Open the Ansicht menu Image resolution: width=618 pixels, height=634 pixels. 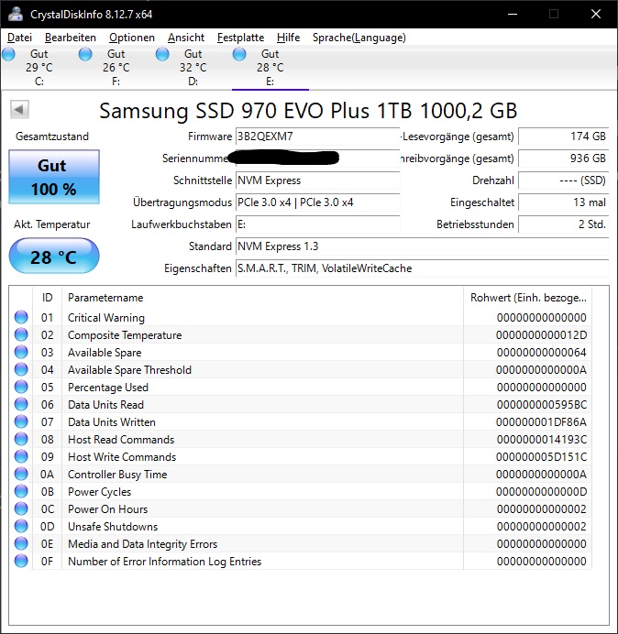click(x=186, y=38)
